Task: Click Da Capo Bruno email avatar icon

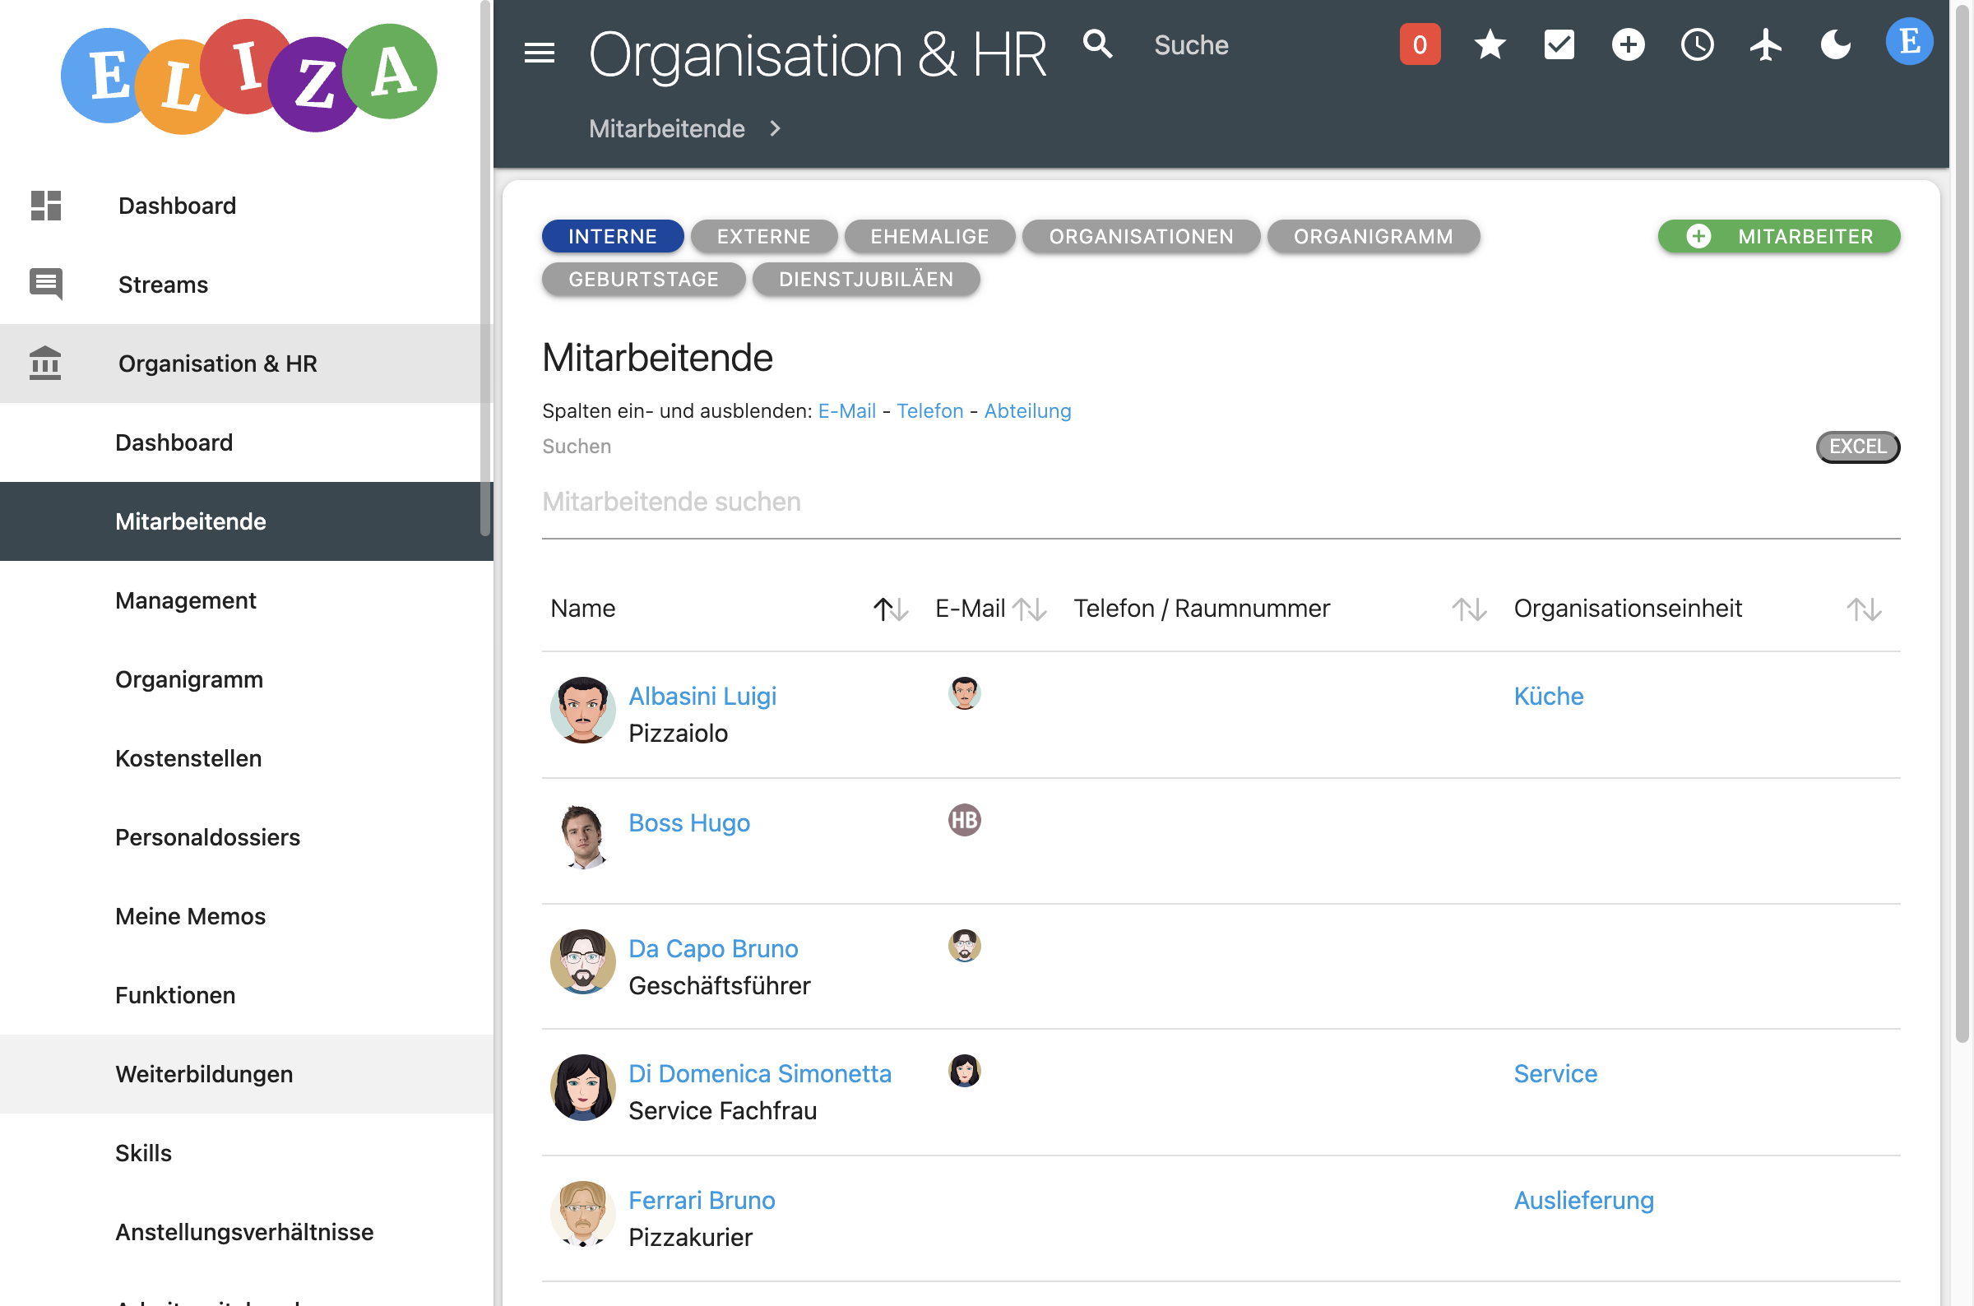Action: click(965, 945)
